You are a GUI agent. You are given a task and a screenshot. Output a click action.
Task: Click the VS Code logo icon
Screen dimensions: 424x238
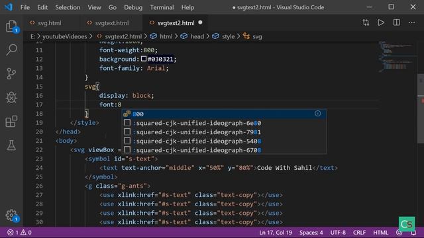tap(9, 7)
